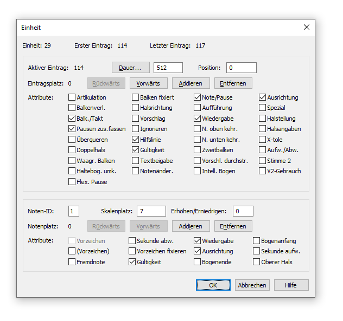This screenshot has height=321, width=343.
Task: Click Addieren in the Eintragsplatz row
Action: [x=190, y=83]
